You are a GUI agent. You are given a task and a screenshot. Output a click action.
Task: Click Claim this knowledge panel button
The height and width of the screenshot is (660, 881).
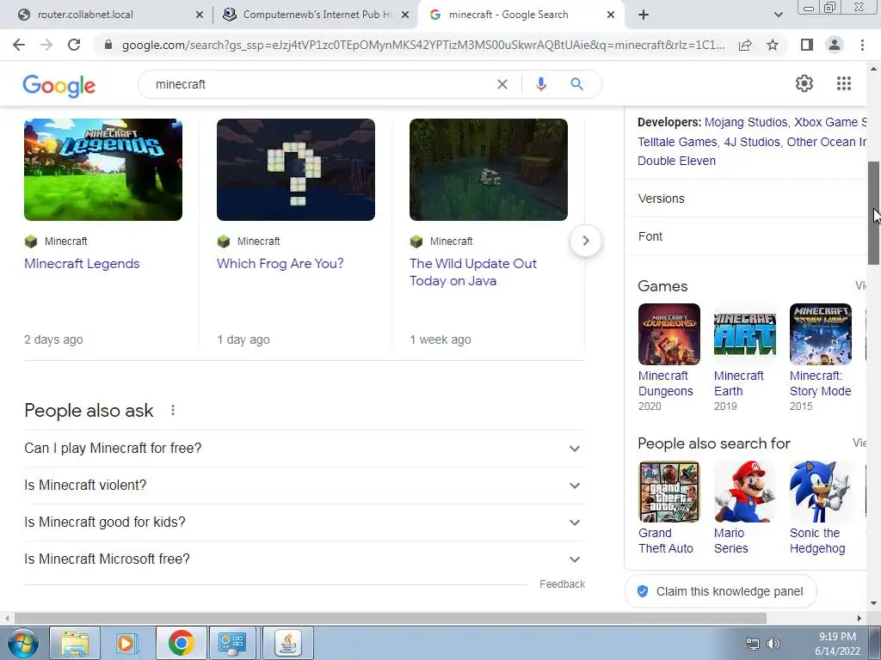point(720,591)
